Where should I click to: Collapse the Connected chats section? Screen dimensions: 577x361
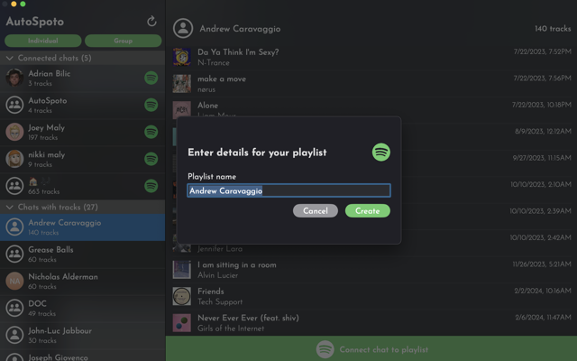click(10, 58)
